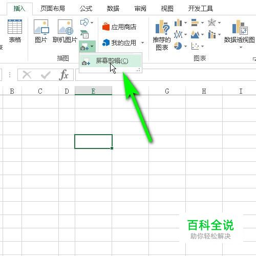256x256 pixels.
Task: Open 开发工具 developer tab
Action: (x=201, y=9)
